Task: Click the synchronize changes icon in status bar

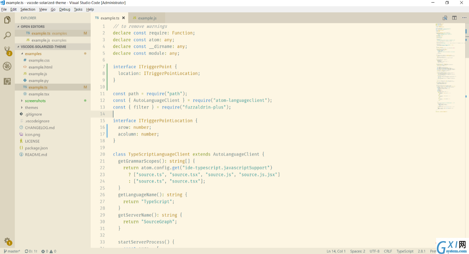Action: point(31,251)
